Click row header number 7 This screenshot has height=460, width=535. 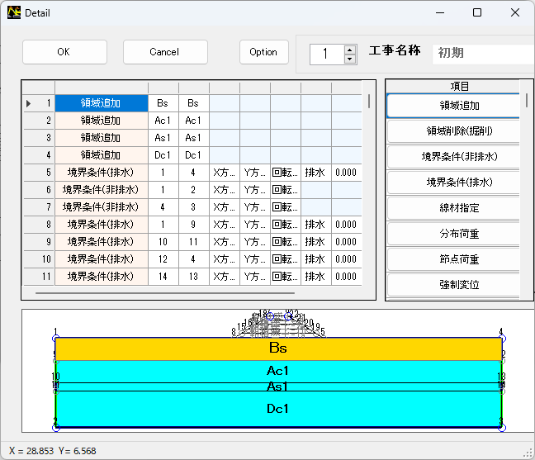(38, 207)
